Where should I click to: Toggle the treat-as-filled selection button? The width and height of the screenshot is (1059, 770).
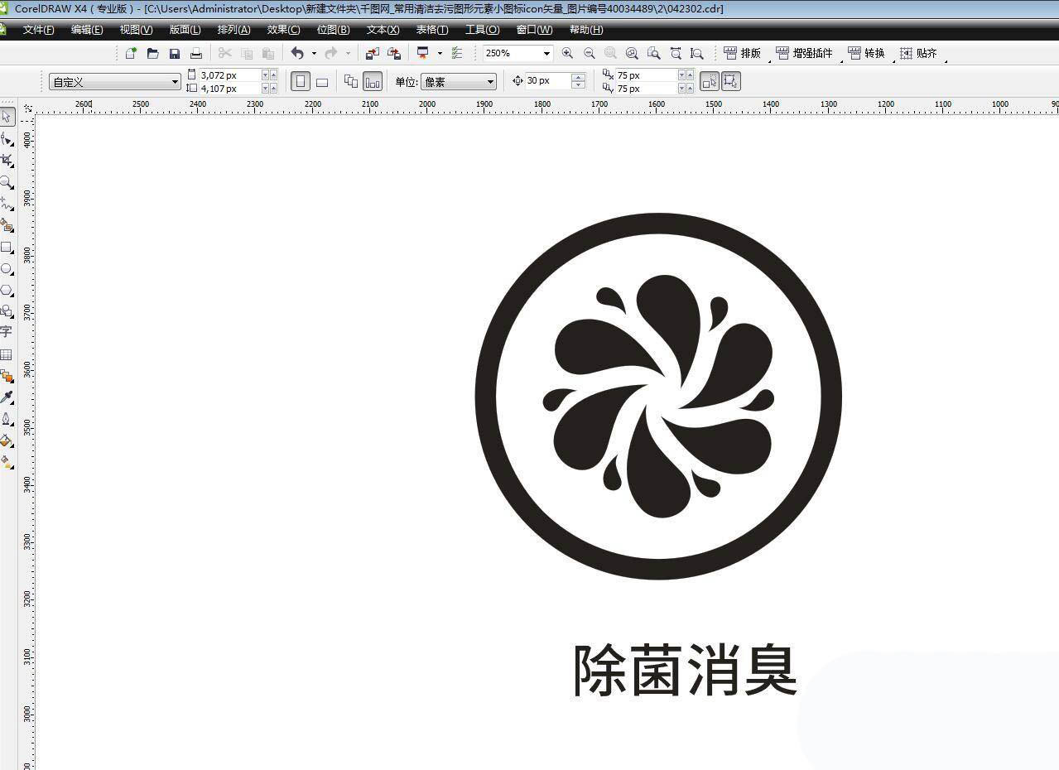(x=709, y=81)
